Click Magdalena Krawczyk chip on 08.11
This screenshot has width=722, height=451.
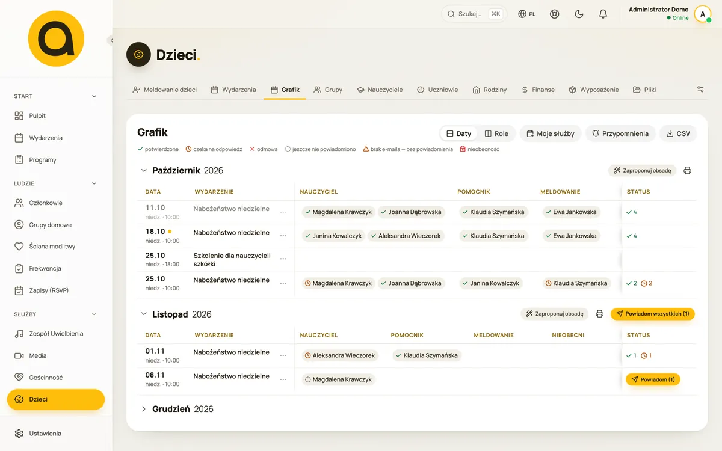coord(338,379)
